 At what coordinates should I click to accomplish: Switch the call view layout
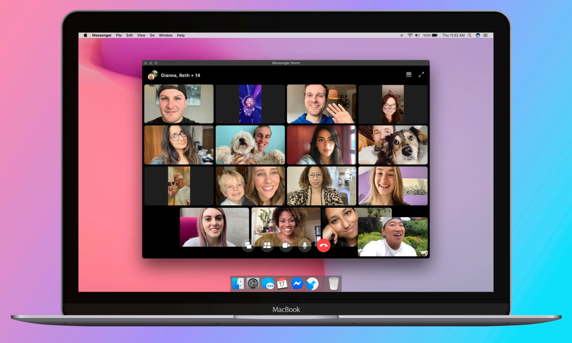click(x=409, y=75)
